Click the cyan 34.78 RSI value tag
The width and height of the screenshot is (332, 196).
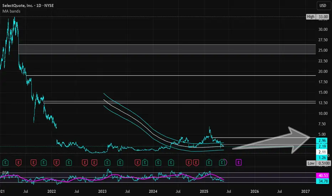pos(323,181)
